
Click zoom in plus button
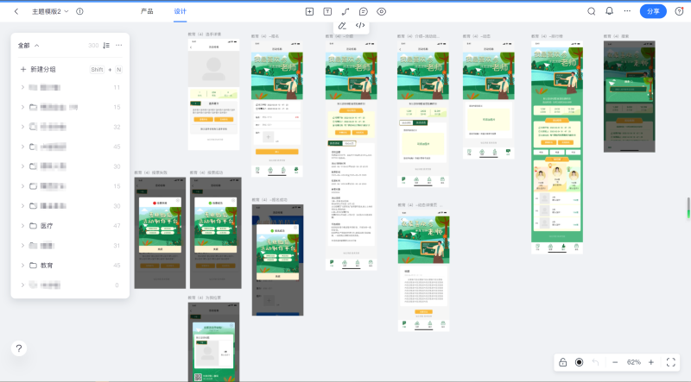650,362
